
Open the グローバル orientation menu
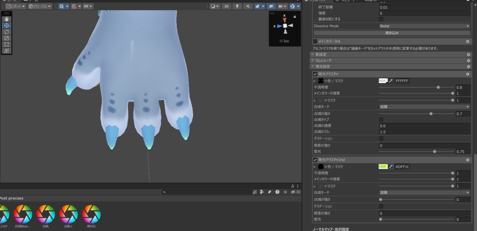pyautogui.click(x=40, y=6)
